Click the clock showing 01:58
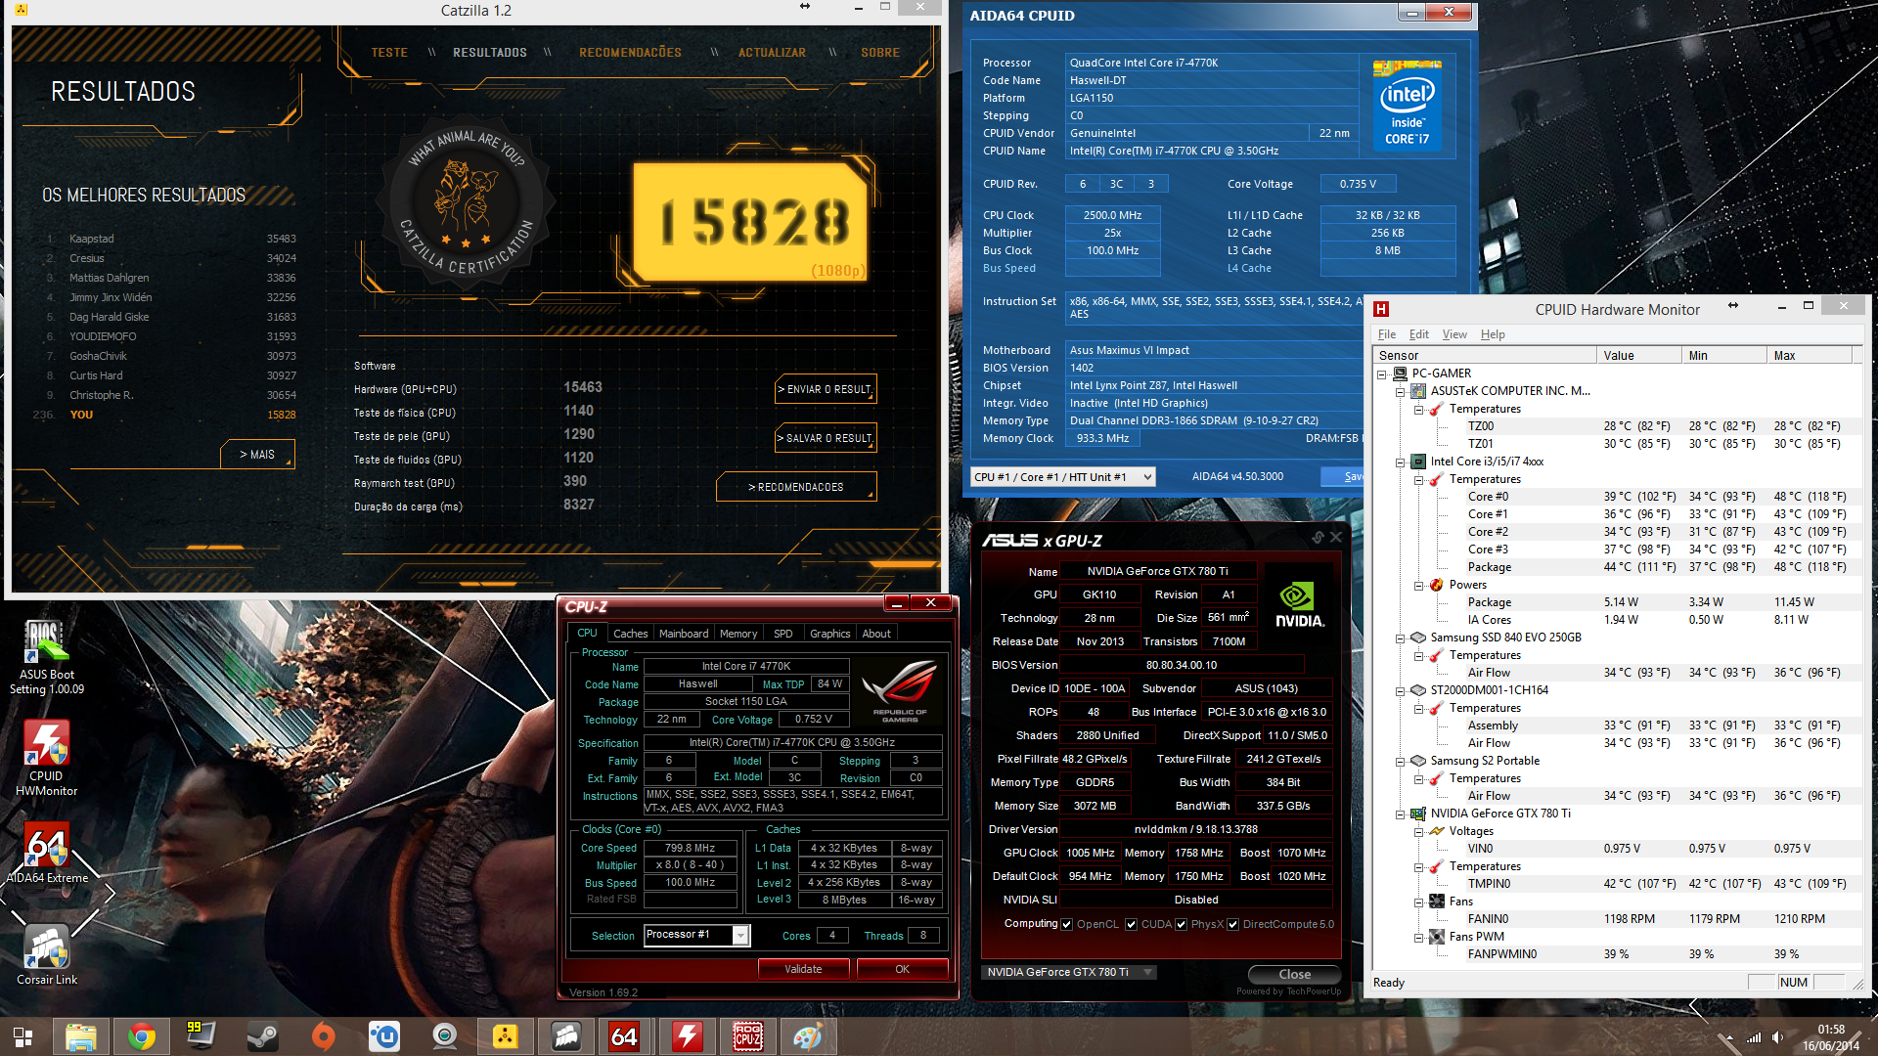The width and height of the screenshot is (1878, 1056). [x=1831, y=1030]
